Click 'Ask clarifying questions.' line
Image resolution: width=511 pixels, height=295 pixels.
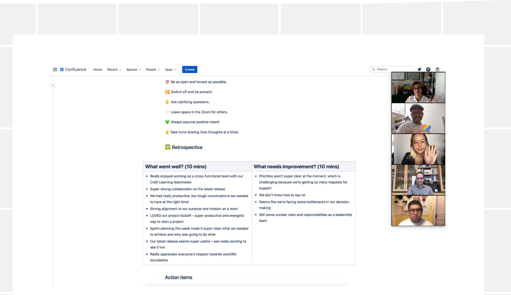[190, 102]
